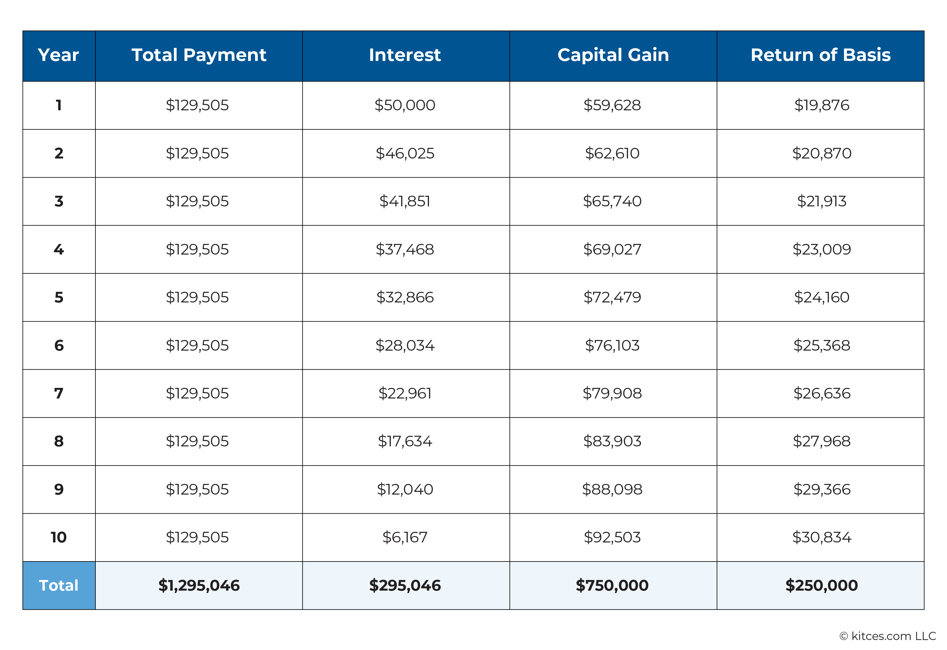Select the Return of Basis header

click(x=820, y=55)
